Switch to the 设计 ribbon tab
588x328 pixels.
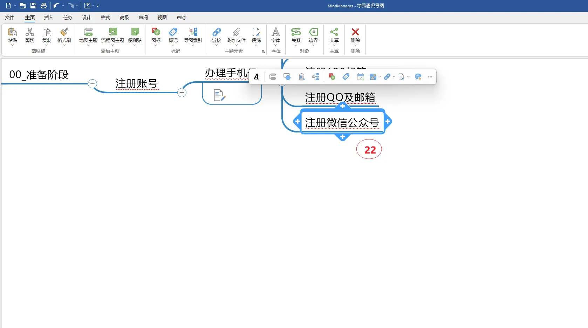(87, 18)
